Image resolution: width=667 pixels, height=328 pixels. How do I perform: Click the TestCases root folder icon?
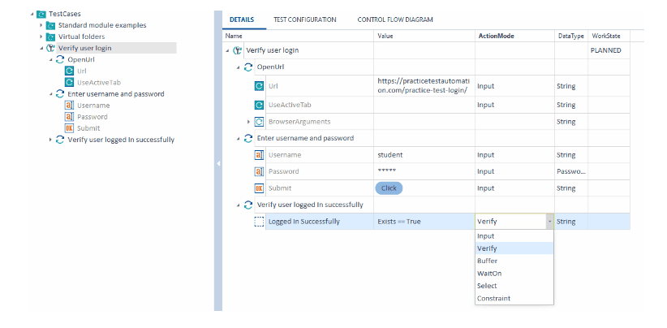click(x=41, y=14)
